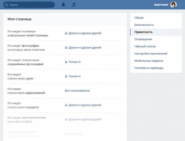Image resolution: width=185 pixels, height=141 pixels.
Task: Open Настройки приложений tab
Action: (156, 53)
